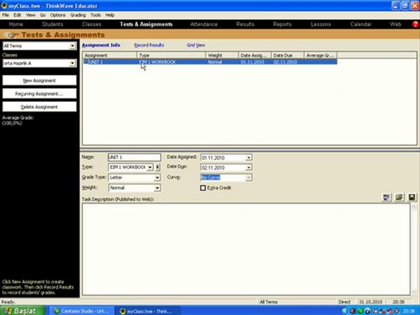
Task: Sort by Weight column header
Action: [222, 55]
